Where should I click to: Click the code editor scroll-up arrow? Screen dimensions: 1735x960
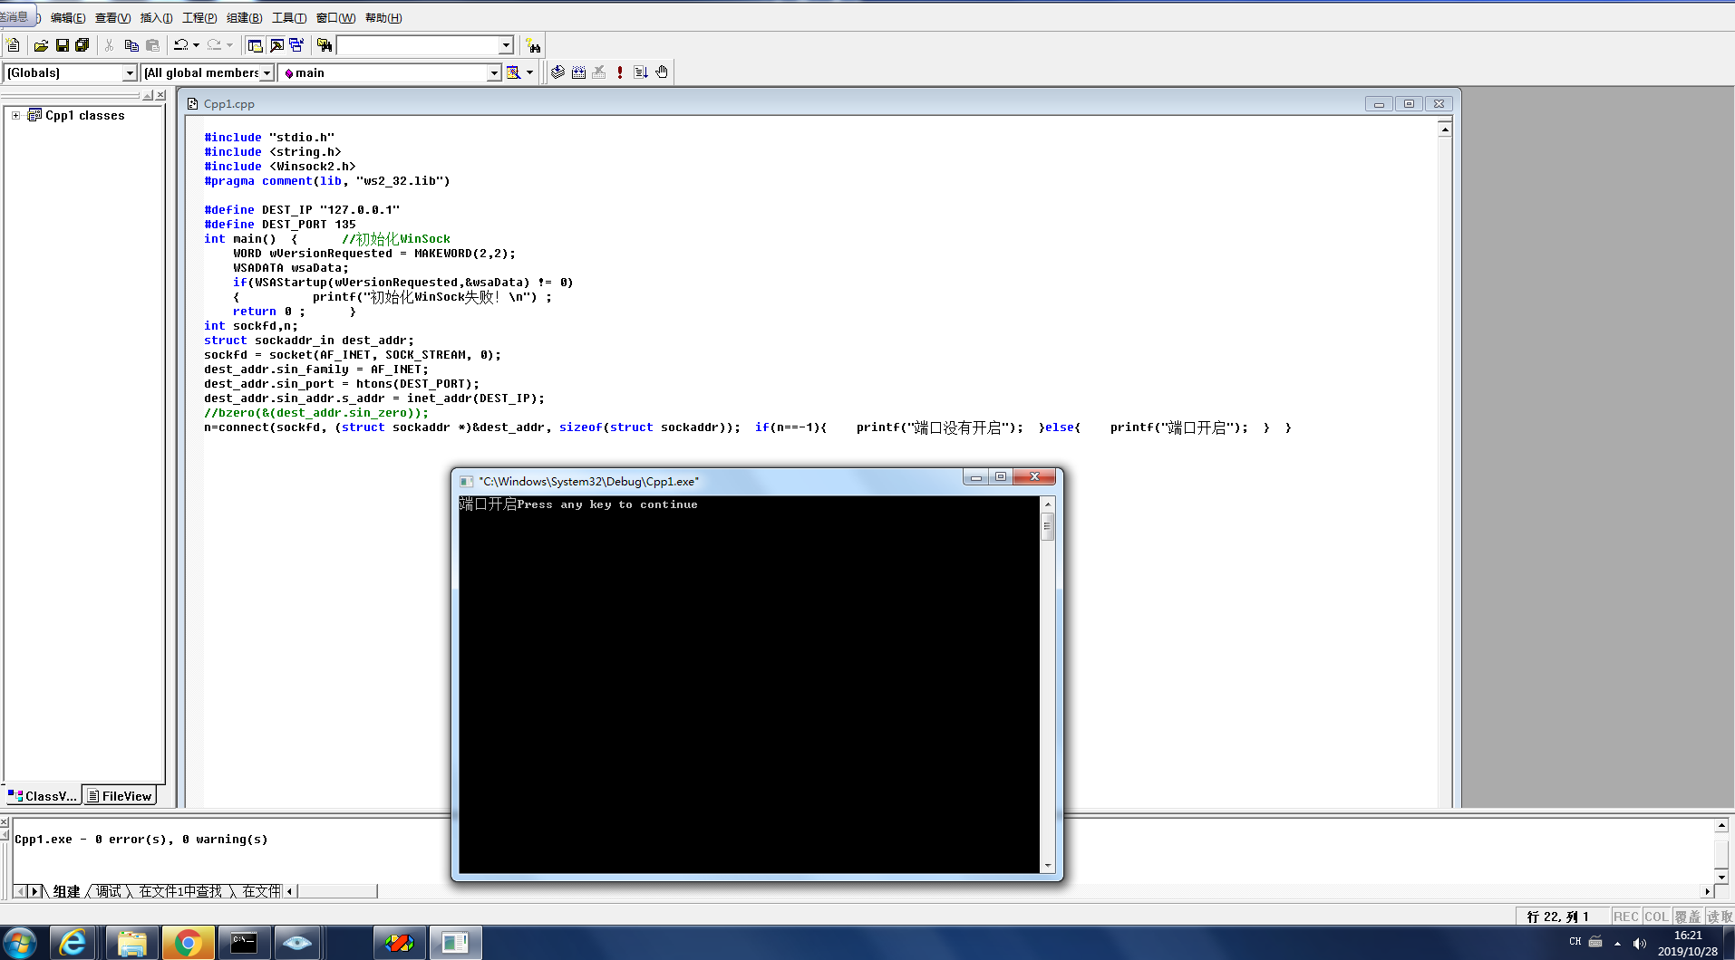pos(1445,130)
